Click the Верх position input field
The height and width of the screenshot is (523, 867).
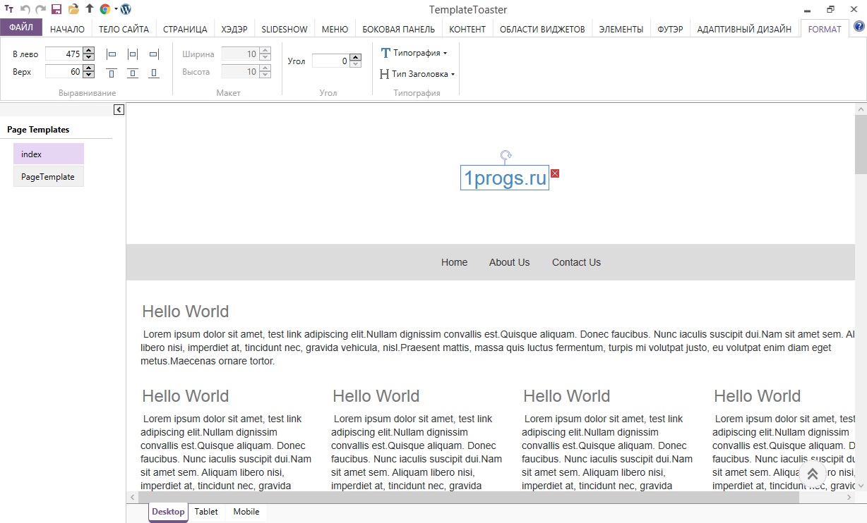64,72
